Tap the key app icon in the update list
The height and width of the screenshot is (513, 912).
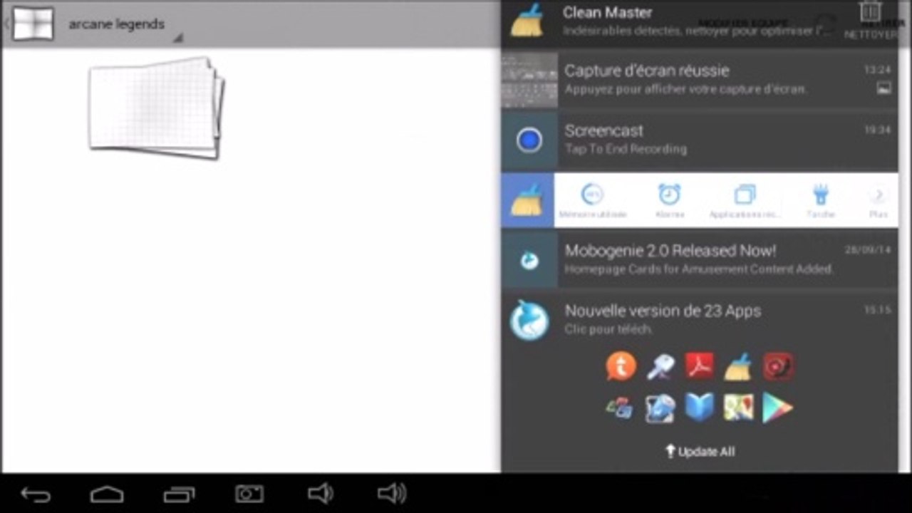(660, 367)
